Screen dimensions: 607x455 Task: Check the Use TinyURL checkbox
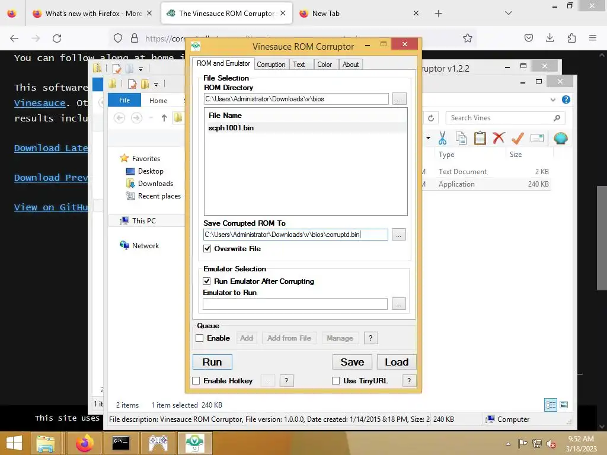[336, 381]
